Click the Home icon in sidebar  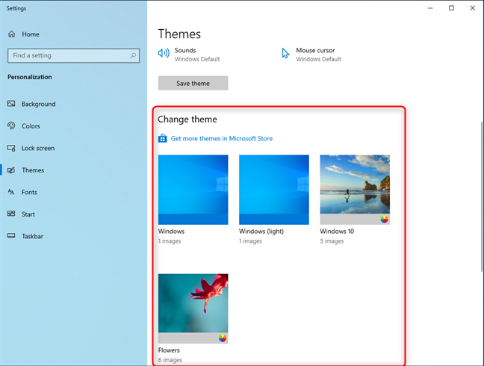(11, 34)
